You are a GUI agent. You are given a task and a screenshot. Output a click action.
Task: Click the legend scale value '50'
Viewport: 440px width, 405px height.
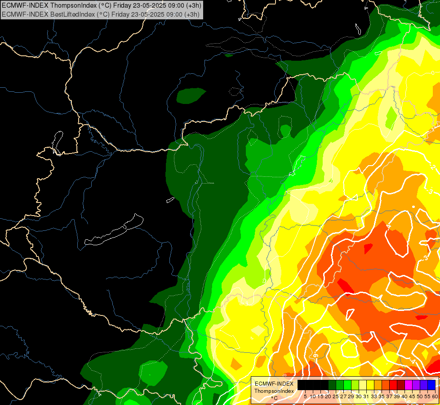[x=420, y=396]
